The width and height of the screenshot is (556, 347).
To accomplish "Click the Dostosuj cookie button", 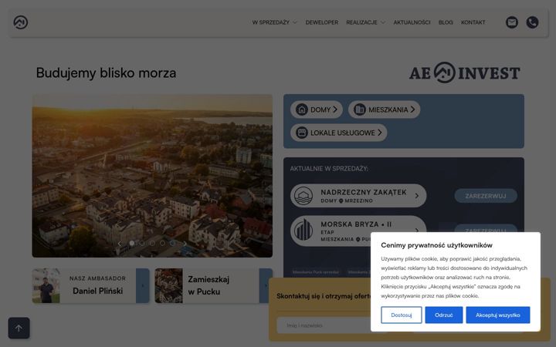I will [402, 315].
